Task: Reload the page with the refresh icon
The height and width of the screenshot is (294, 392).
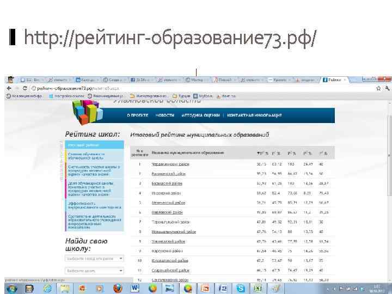Action: [24, 88]
